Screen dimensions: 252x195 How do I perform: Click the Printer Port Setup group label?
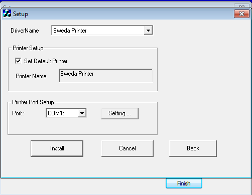33,102
